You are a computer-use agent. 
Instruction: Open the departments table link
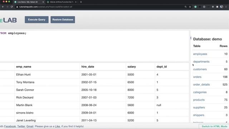[201, 62]
